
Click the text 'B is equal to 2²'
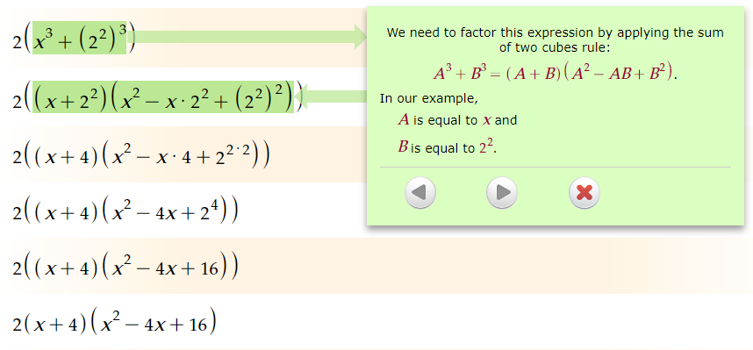click(447, 146)
